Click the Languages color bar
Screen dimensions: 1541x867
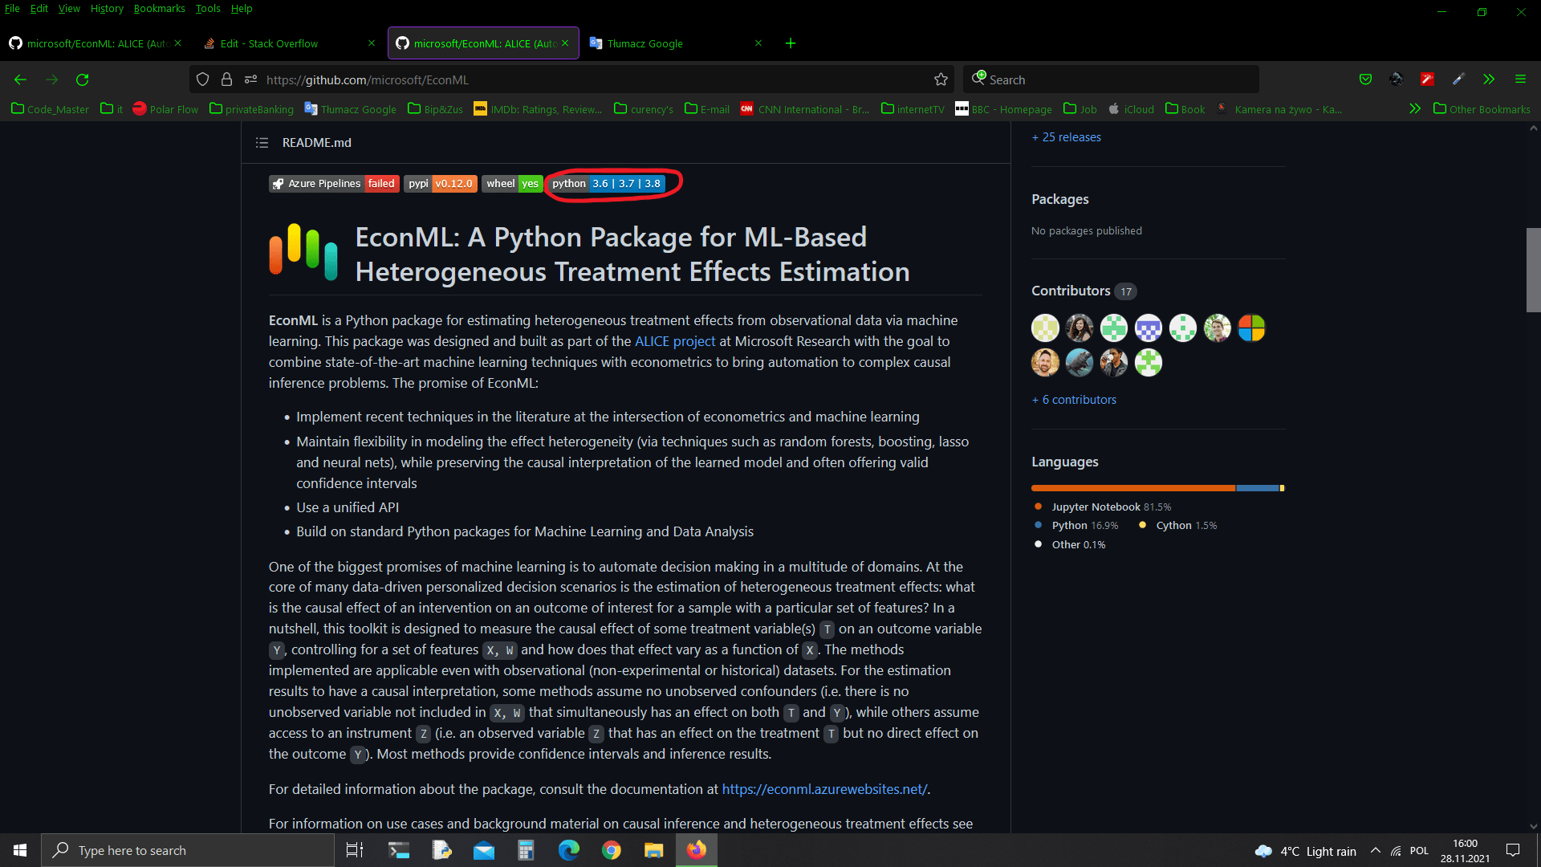coord(1157,488)
